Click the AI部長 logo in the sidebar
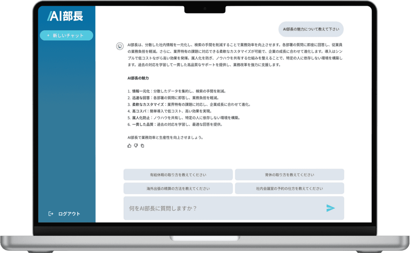The width and height of the screenshot is (410, 253). coord(65,16)
